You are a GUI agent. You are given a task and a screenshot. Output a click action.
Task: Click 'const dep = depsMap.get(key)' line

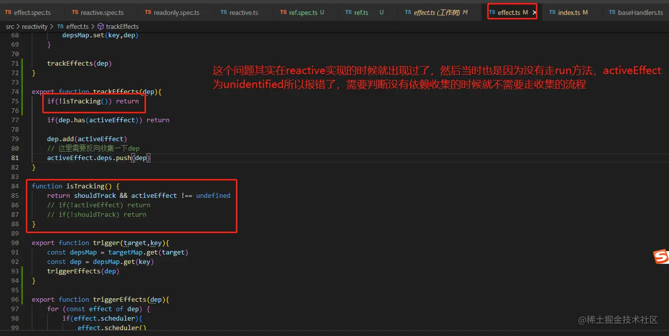pos(100,262)
